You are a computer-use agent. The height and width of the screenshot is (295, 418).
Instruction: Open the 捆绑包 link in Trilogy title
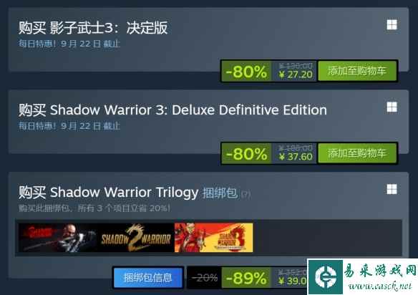click(x=220, y=193)
